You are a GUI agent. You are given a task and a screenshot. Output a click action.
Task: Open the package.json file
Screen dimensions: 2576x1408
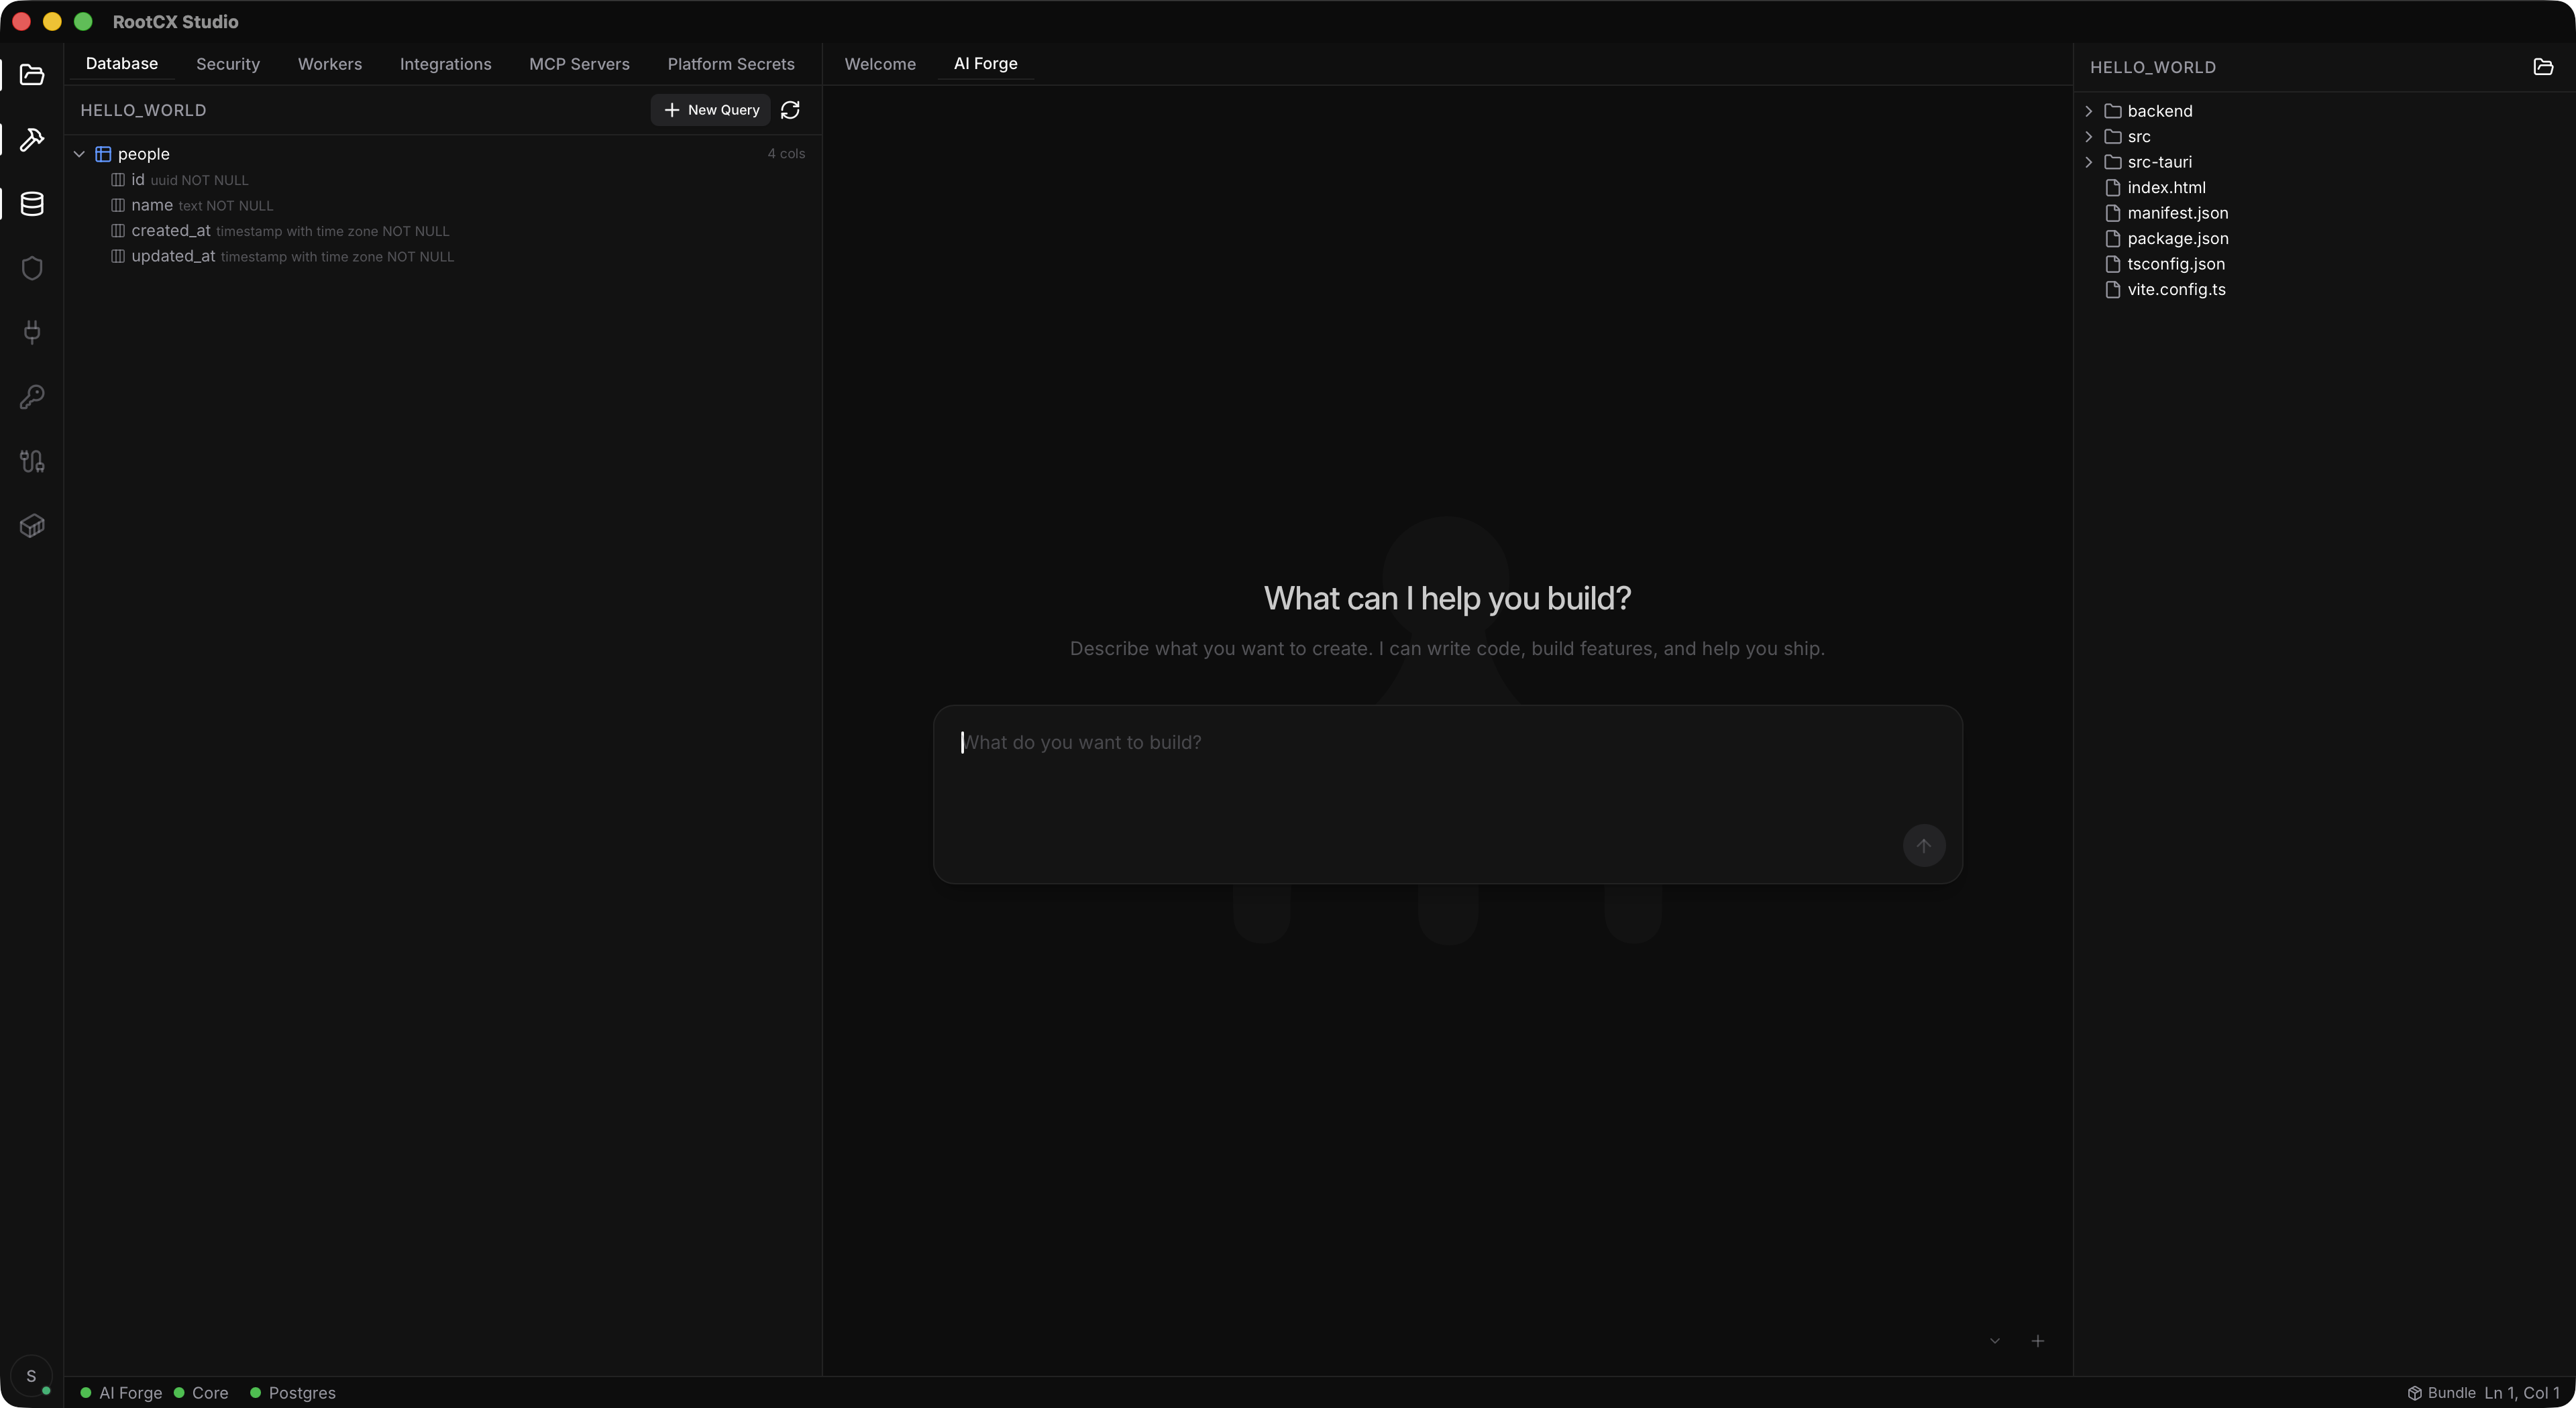click(2177, 239)
